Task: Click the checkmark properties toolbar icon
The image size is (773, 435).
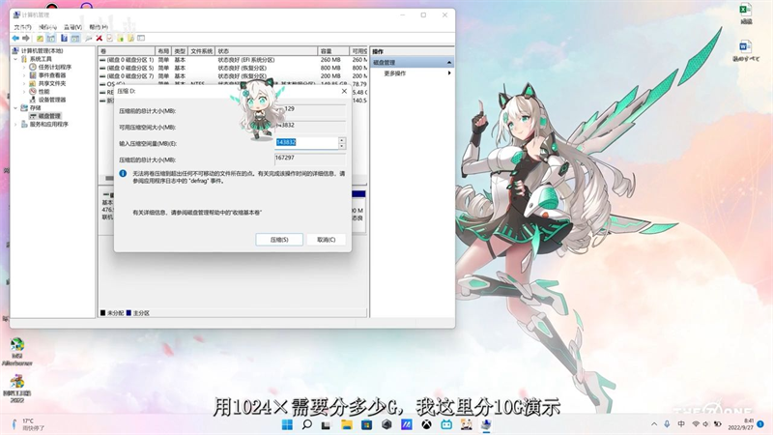Action: (x=109, y=38)
